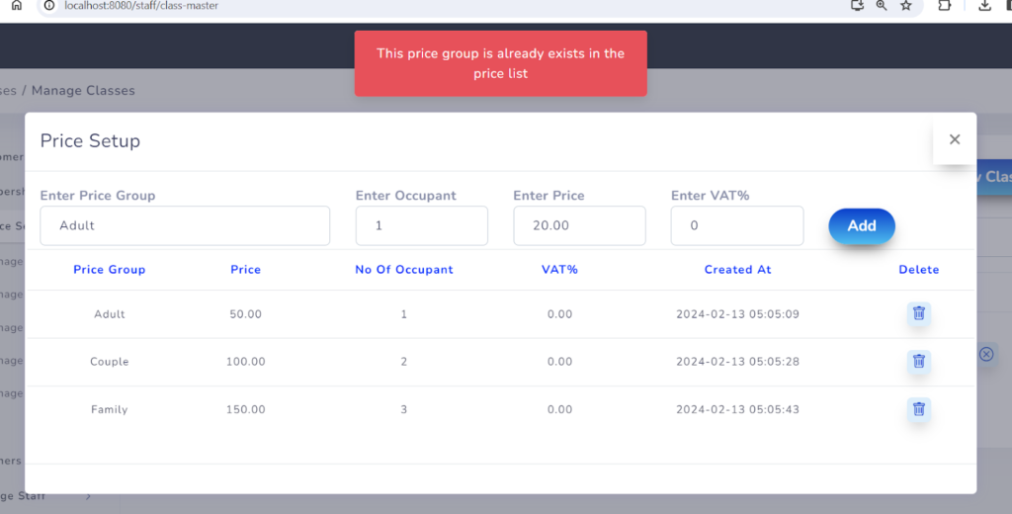Delete the Adult price group row
Viewport: 1012px width, 514px height.
coord(918,313)
